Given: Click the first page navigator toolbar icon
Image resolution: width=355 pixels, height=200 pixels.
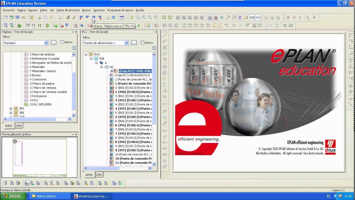Looking at the screenshot, I should tap(5, 17).
